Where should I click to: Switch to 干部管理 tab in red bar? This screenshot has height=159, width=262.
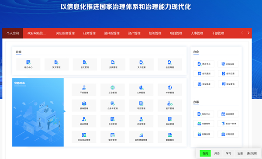[218, 33]
